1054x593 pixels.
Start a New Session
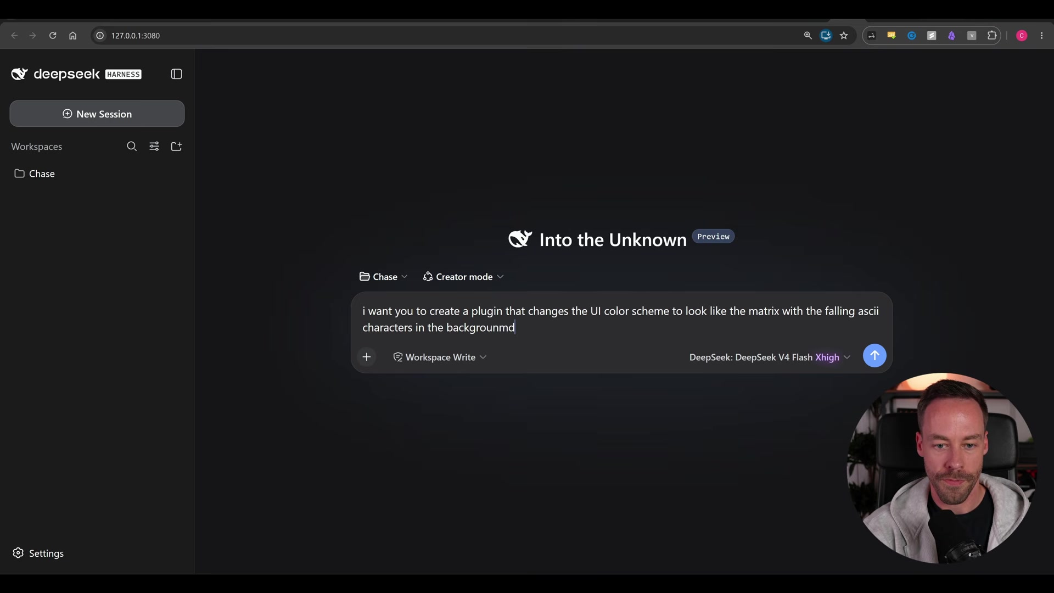tap(97, 114)
